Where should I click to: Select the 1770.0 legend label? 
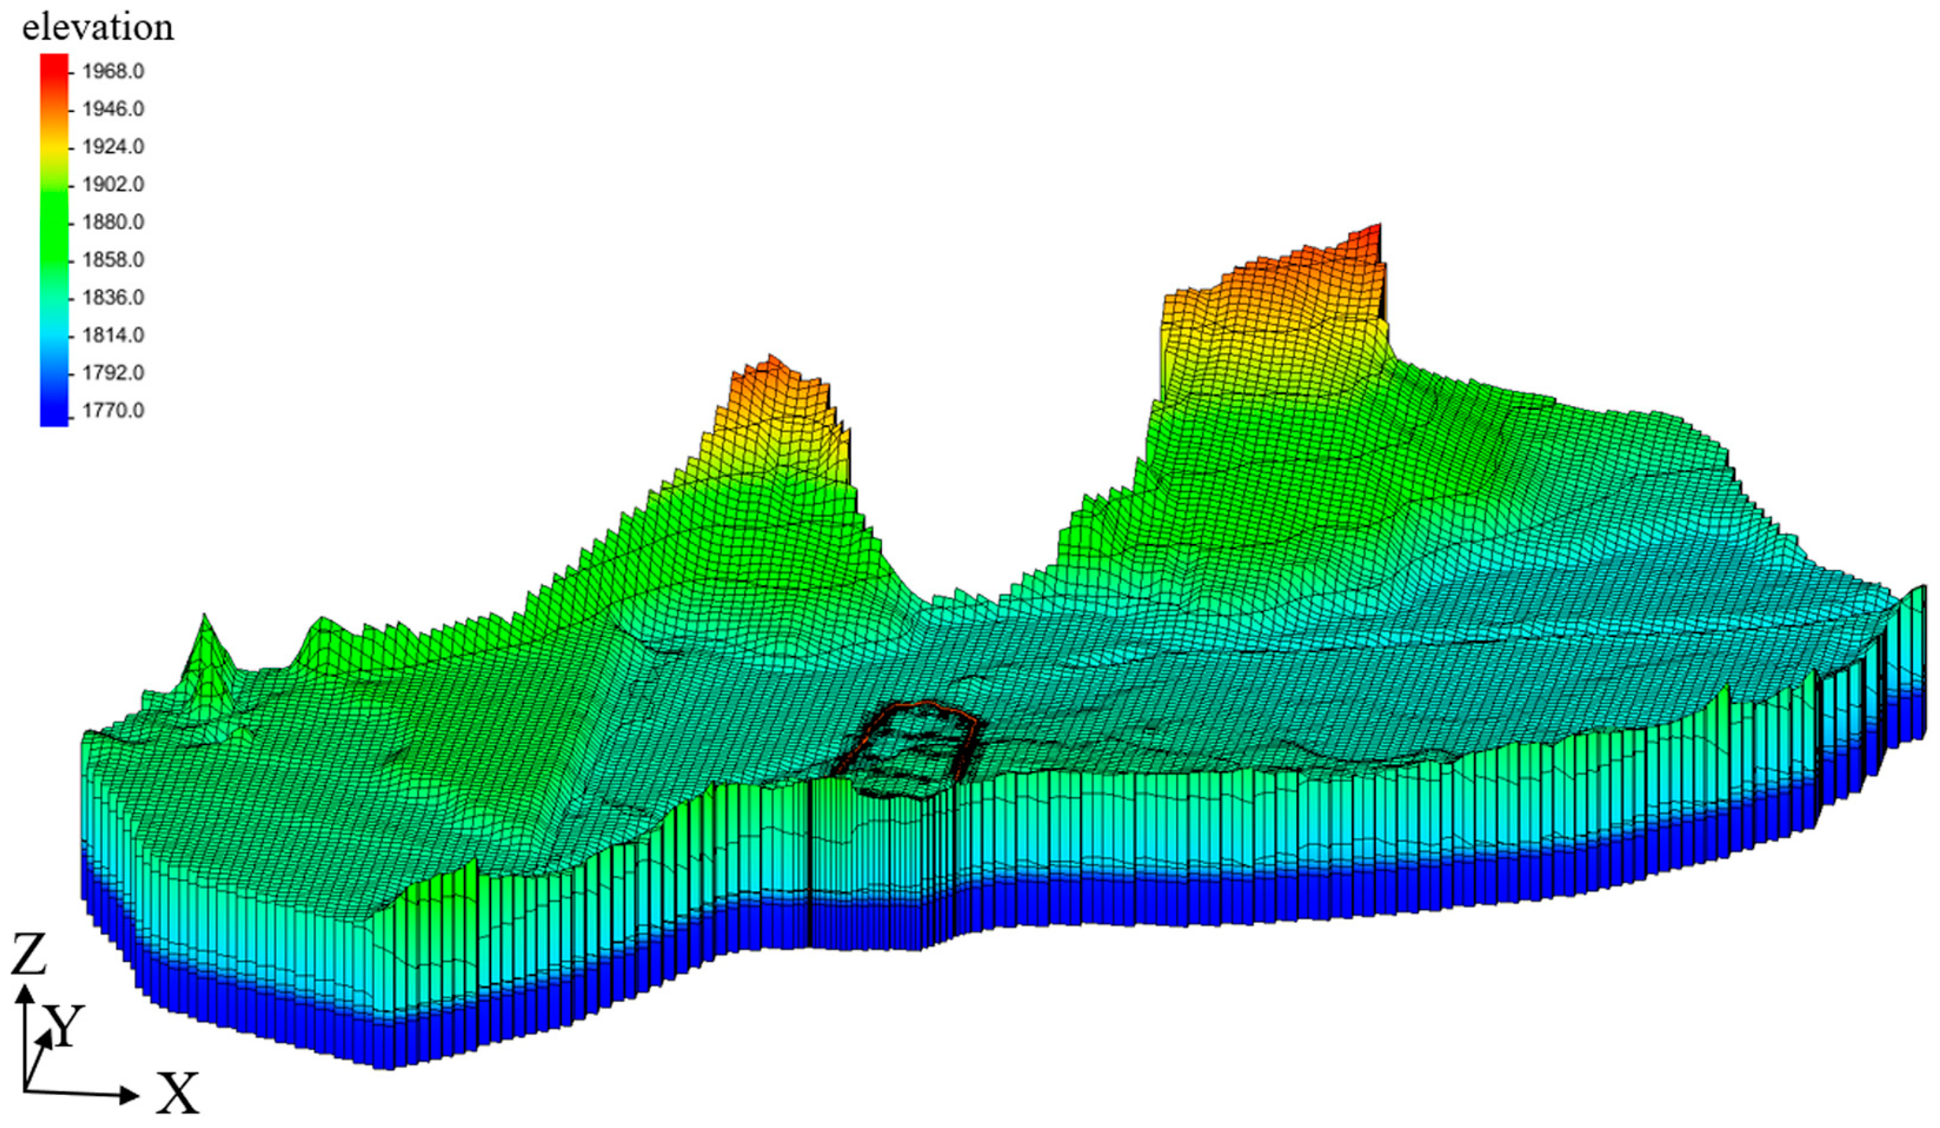[x=113, y=411]
